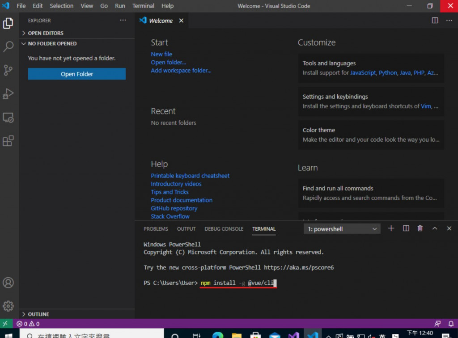Viewport: 458px width, 338px height.
Task: Open the Manage gear icon
Action: click(x=8, y=306)
